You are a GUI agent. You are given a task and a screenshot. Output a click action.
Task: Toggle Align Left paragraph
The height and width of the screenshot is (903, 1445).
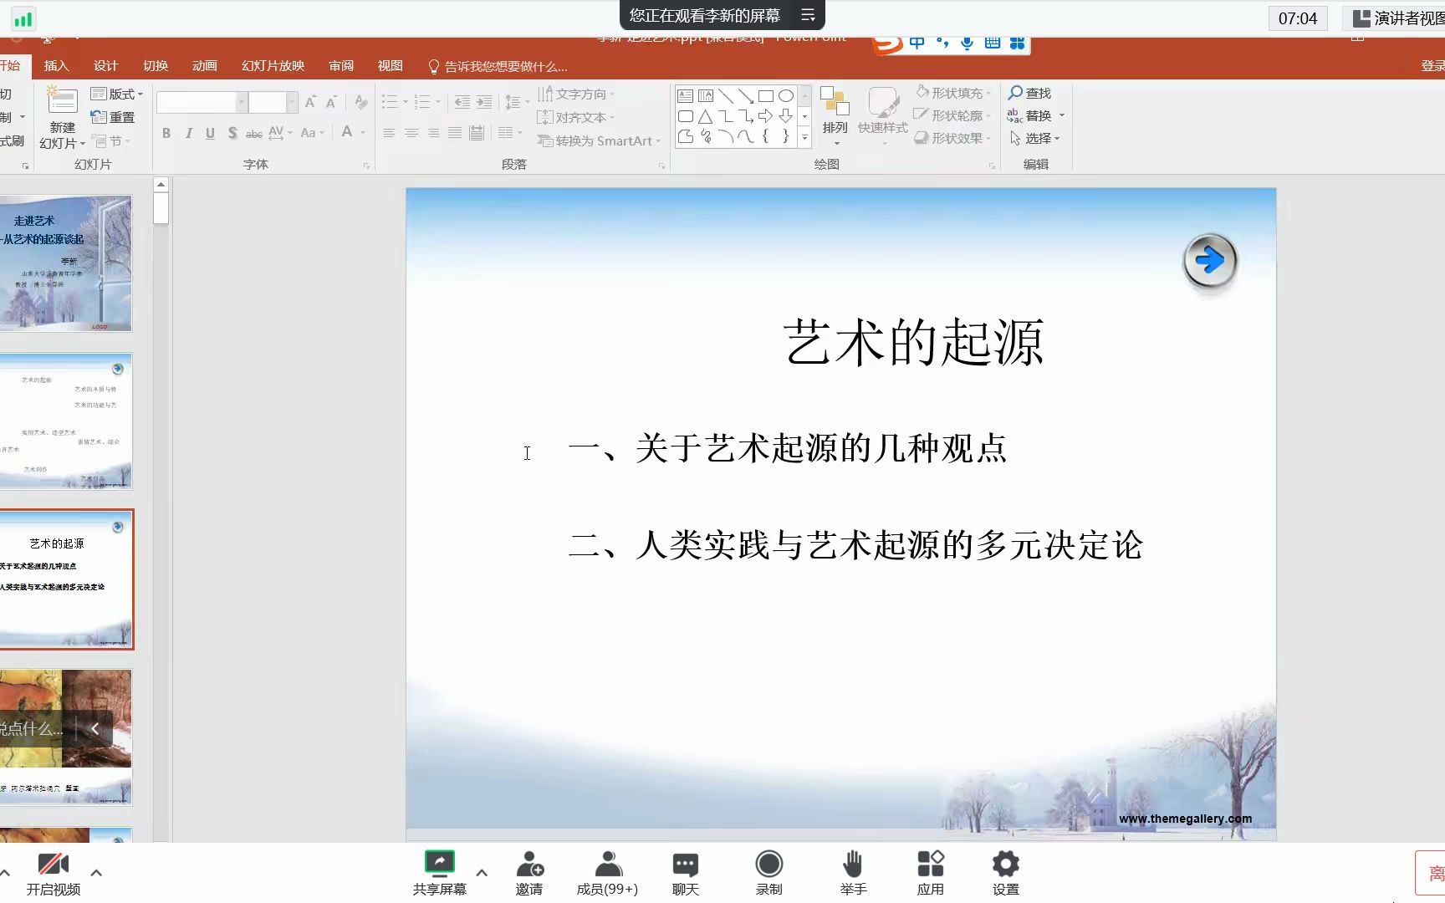[390, 133]
